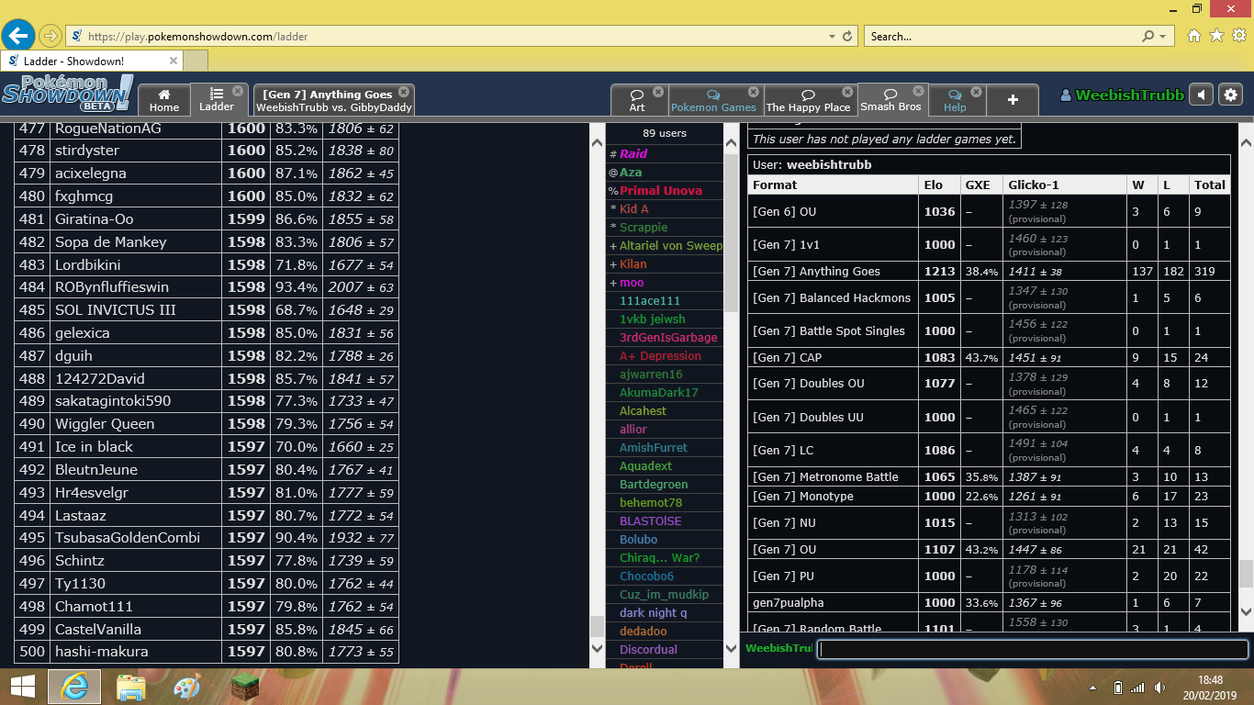
Task: Open Paint from the taskbar
Action: pos(186,687)
